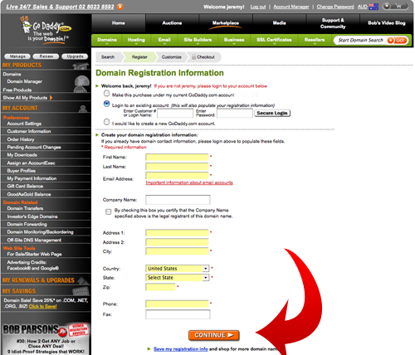Click the Upgrade button in sidebar

point(75,56)
